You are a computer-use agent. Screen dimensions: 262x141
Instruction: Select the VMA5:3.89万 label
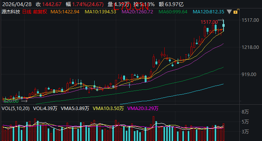(x=75, y=109)
